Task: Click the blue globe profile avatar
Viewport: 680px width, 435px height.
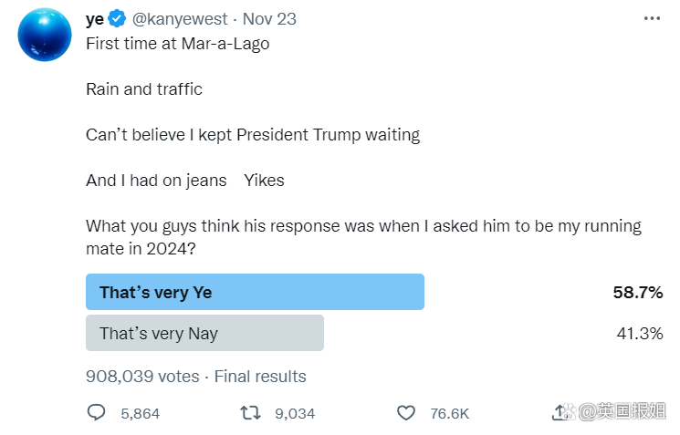Action: 45,36
